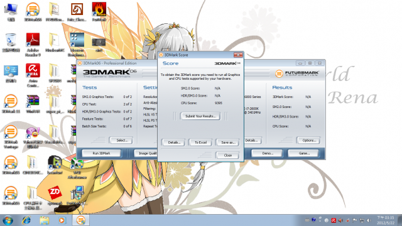
Task: Open the Recycle Bin desktop icon
Action: click(x=11, y=43)
